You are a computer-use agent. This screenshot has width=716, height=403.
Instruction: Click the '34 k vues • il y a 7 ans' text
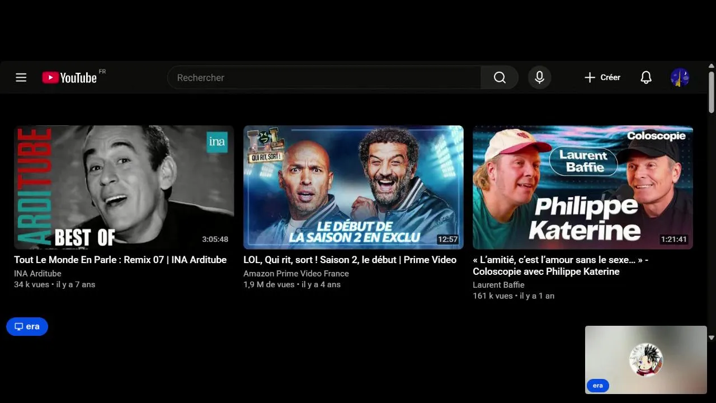(x=54, y=284)
